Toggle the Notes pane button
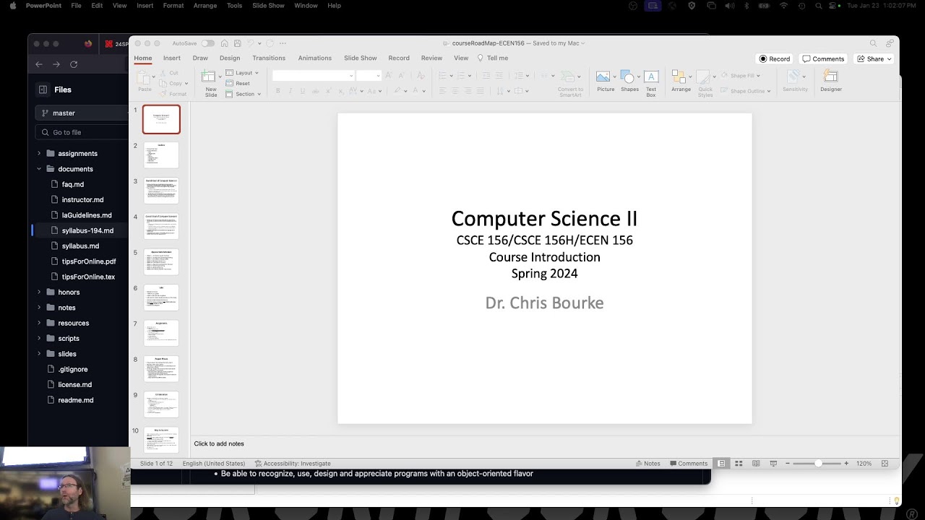 (x=647, y=464)
